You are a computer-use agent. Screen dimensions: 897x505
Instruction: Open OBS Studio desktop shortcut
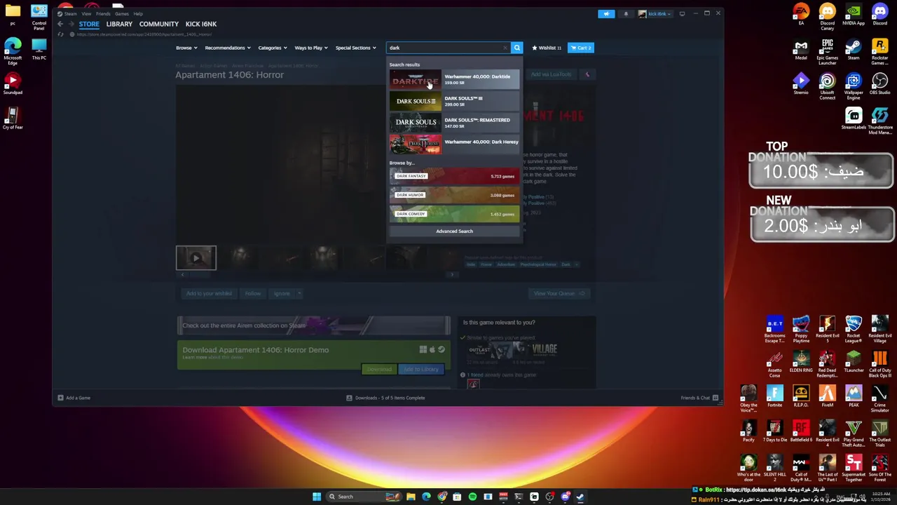click(x=879, y=84)
